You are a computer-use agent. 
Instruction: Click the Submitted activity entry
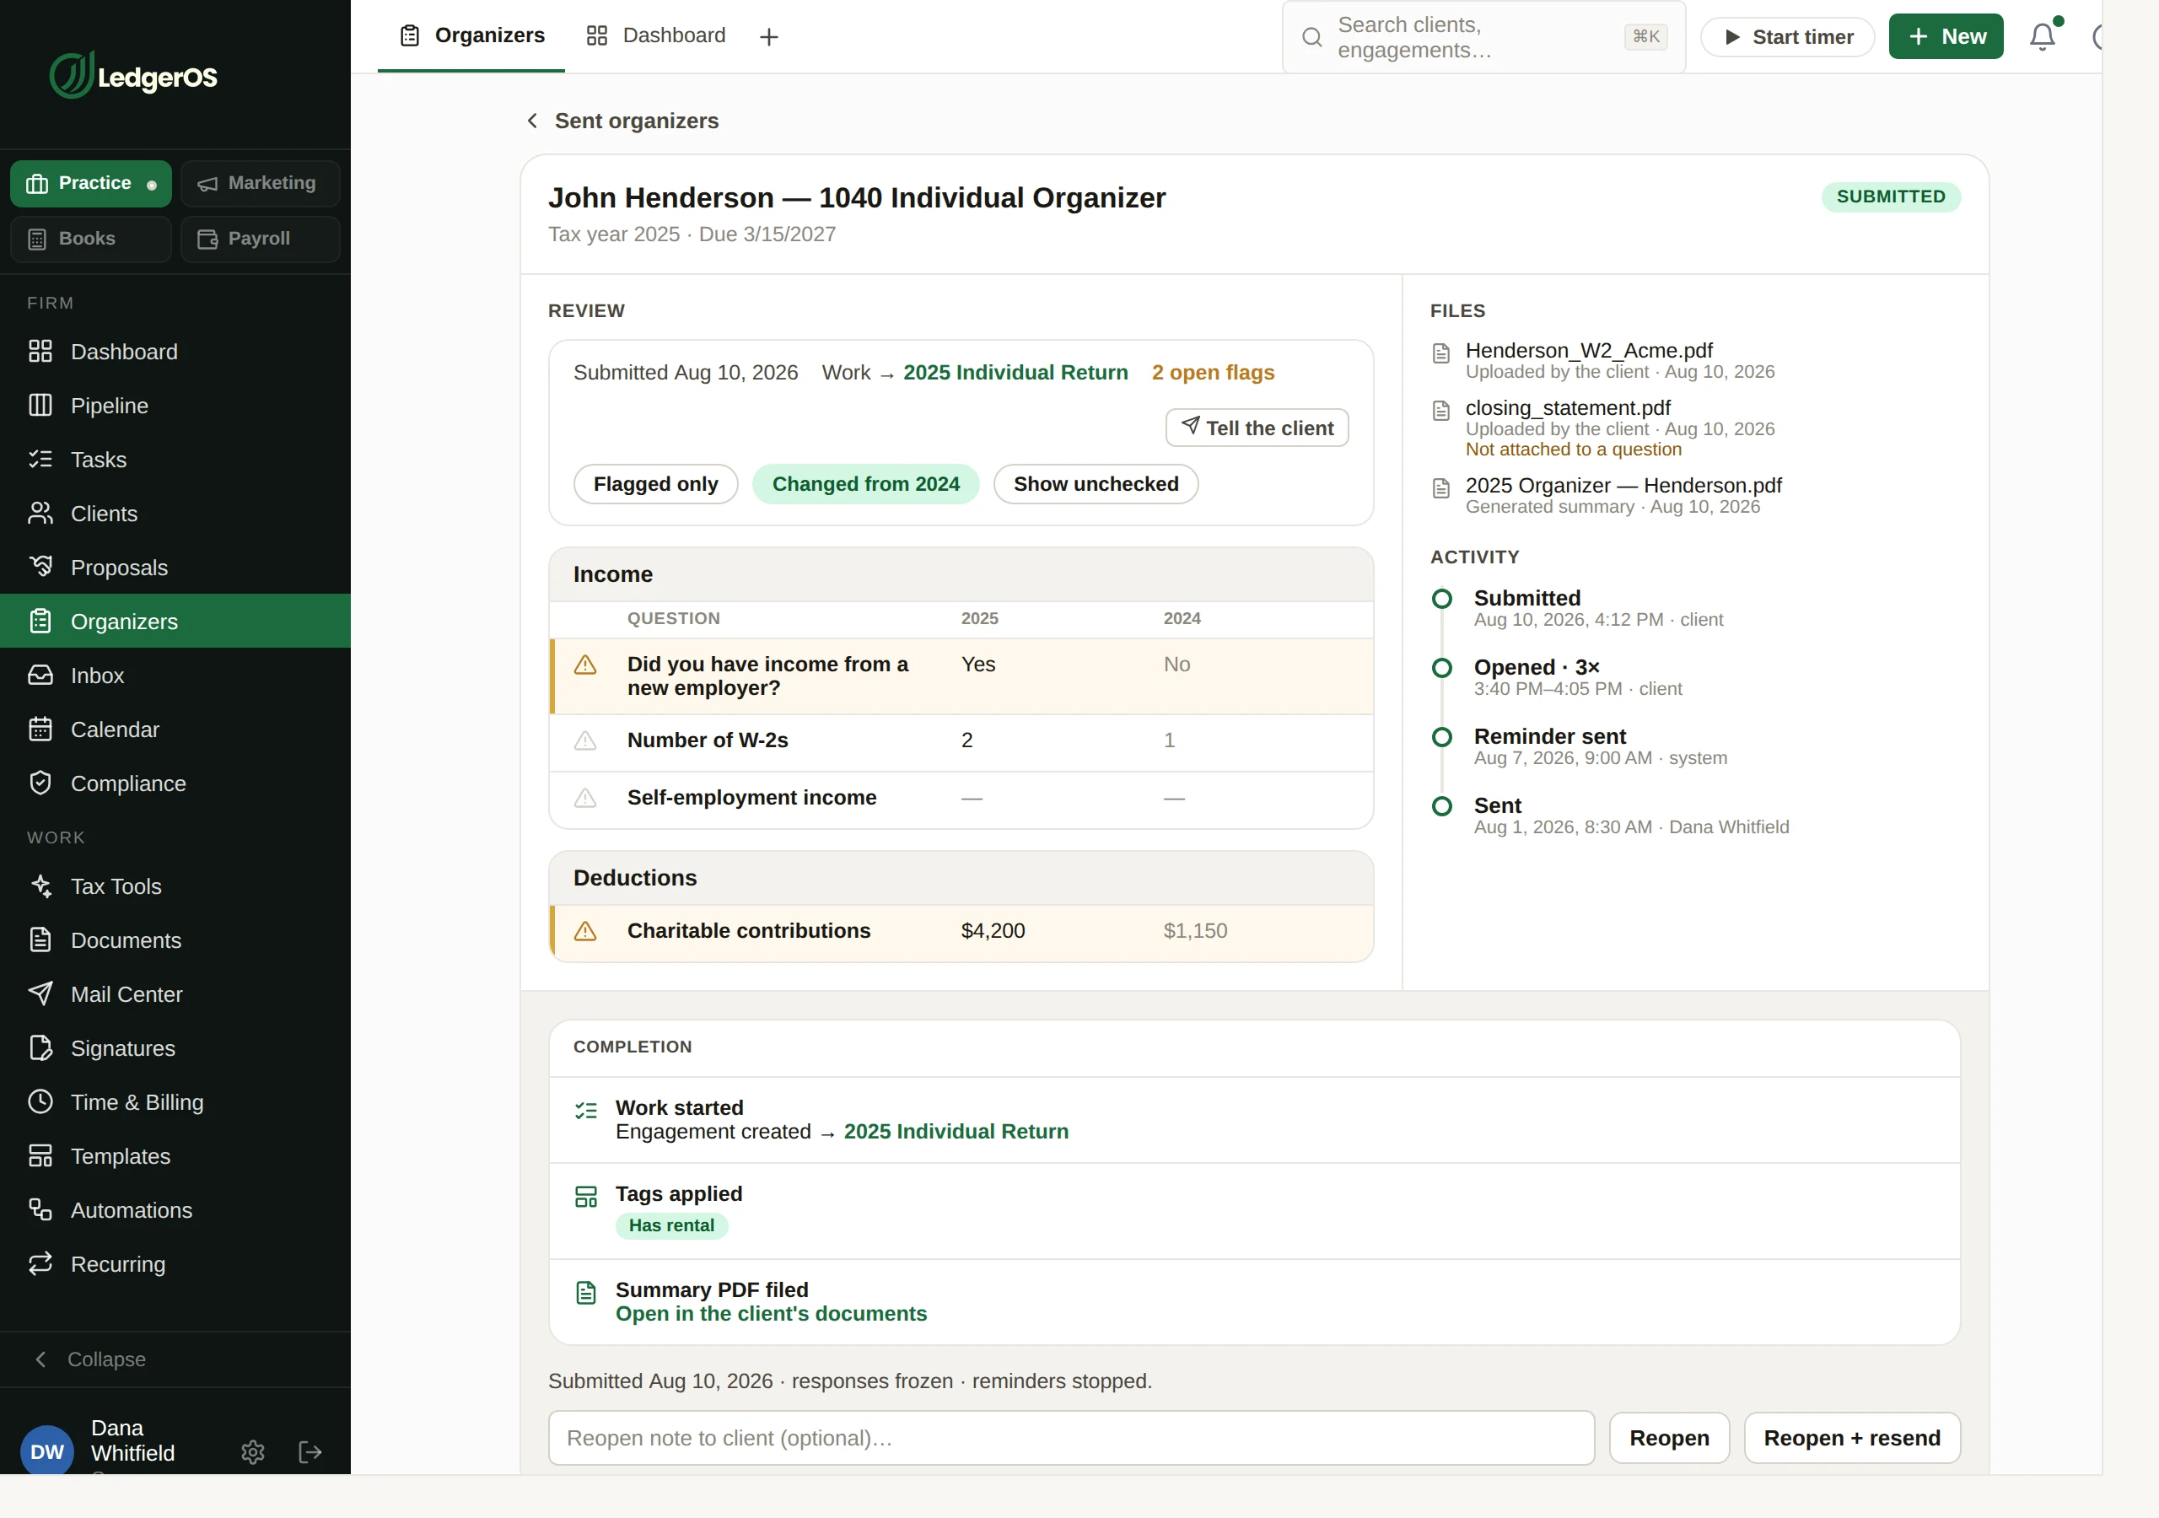pyautogui.click(x=1597, y=607)
